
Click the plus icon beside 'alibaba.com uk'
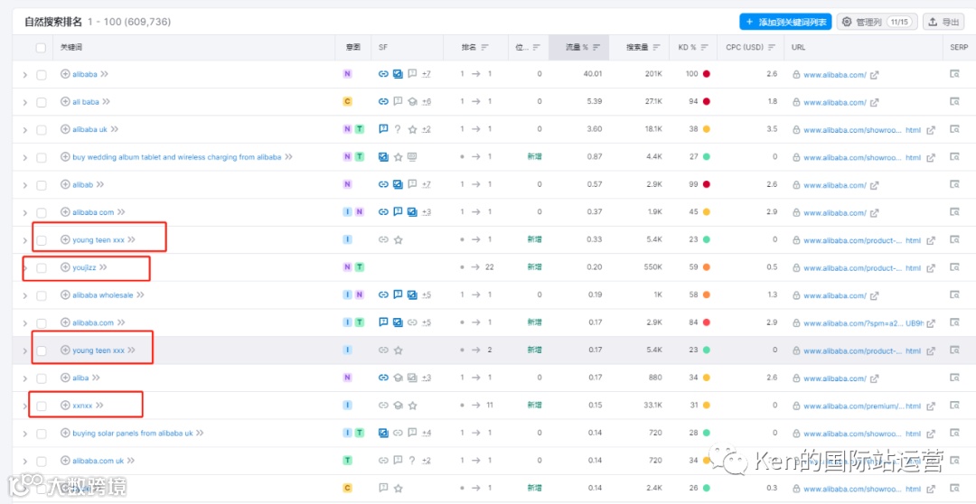pos(65,461)
